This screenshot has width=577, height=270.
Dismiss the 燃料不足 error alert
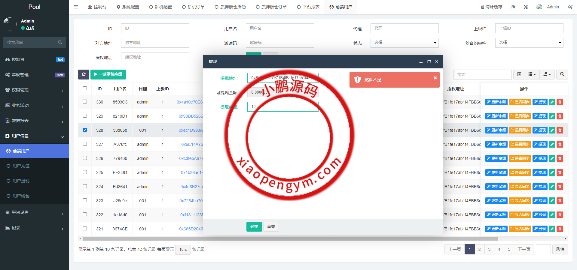coord(435,78)
